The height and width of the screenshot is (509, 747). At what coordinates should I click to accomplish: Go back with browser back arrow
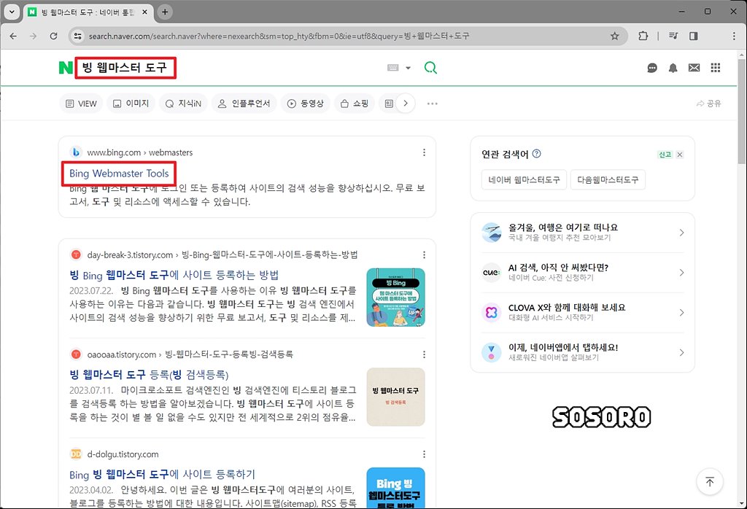point(13,36)
